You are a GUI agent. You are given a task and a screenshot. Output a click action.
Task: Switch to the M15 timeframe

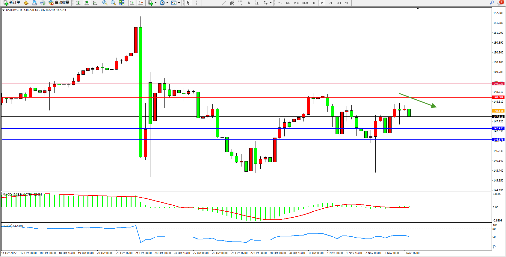[x=296, y=3]
